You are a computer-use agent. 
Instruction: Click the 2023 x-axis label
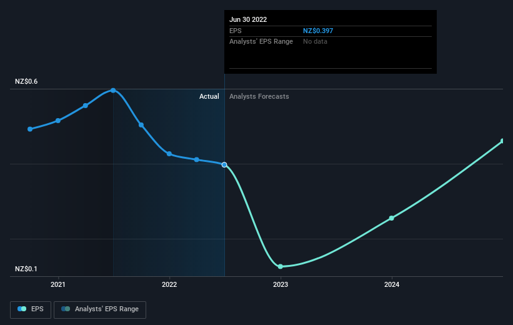[281, 285]
